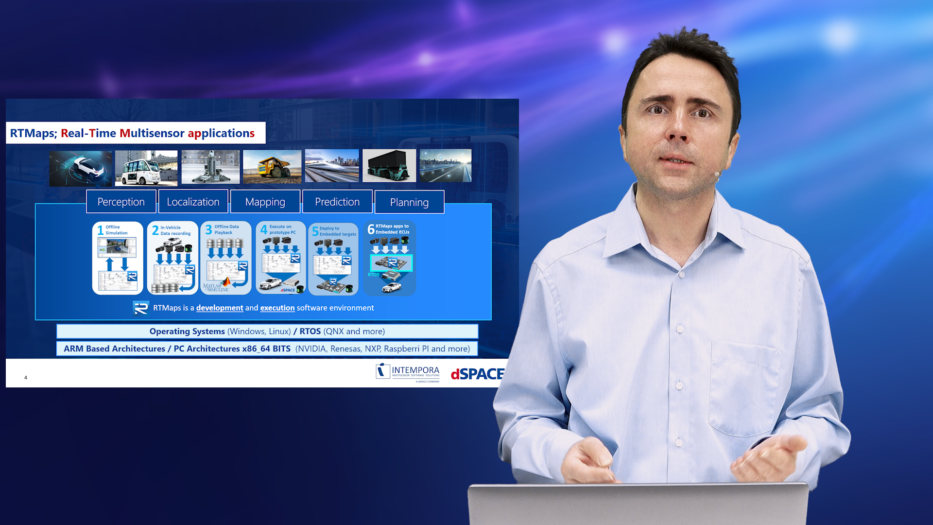Click the Offline Data Playback card
933x525 pixels.
pos(226,258)
